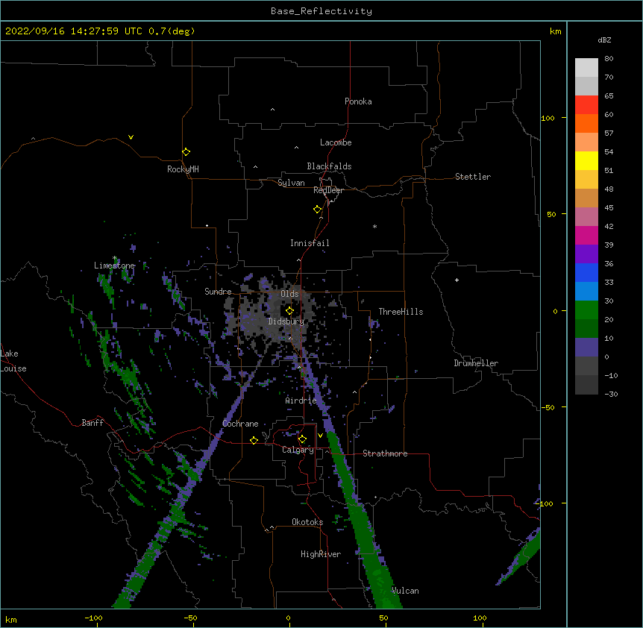The image size is (643, 628).
Task: Click the Vulcan town label
Action: click(405, 591)
